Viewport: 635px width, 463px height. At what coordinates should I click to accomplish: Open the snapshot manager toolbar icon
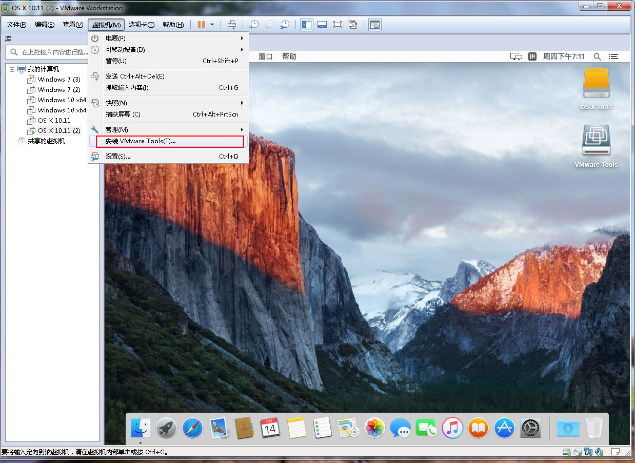tap(285, 25)
